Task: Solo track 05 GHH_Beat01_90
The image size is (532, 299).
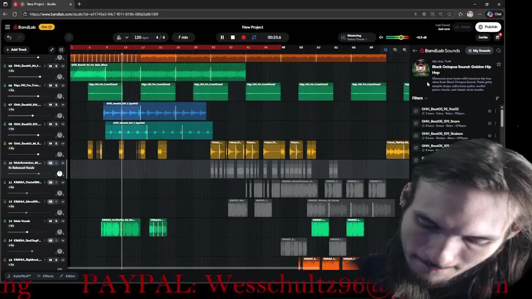Action: [x=56, y=66]
